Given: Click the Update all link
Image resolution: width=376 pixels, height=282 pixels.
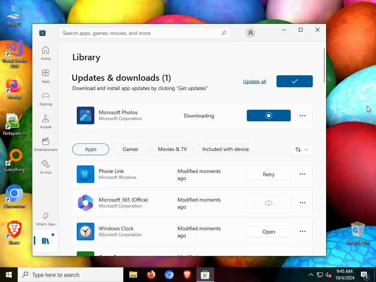Looking at the screenshot, I should point(254,82).
